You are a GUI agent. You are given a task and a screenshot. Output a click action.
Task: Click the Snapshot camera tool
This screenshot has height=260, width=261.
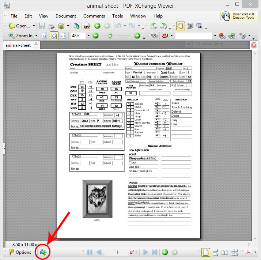[190, 26]
